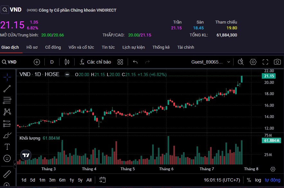Enter fullscreen chart mode
The height and width of the screenshot is (188, 284).
click(265, 62)
